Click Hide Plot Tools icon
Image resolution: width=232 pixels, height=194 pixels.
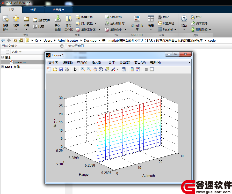(x=146, y=69)
